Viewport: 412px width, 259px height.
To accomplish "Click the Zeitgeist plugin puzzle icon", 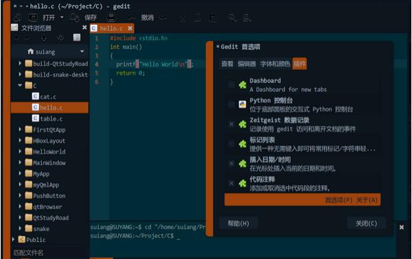I will coord(242,124).
